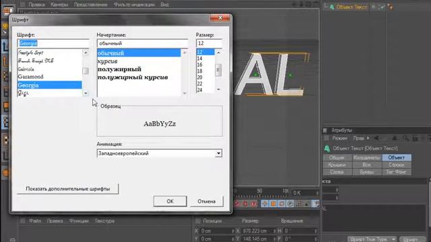Screen dimensions: 431x242
Task: Click the Phong tag icon on Text object
Action: coord(391,7)
